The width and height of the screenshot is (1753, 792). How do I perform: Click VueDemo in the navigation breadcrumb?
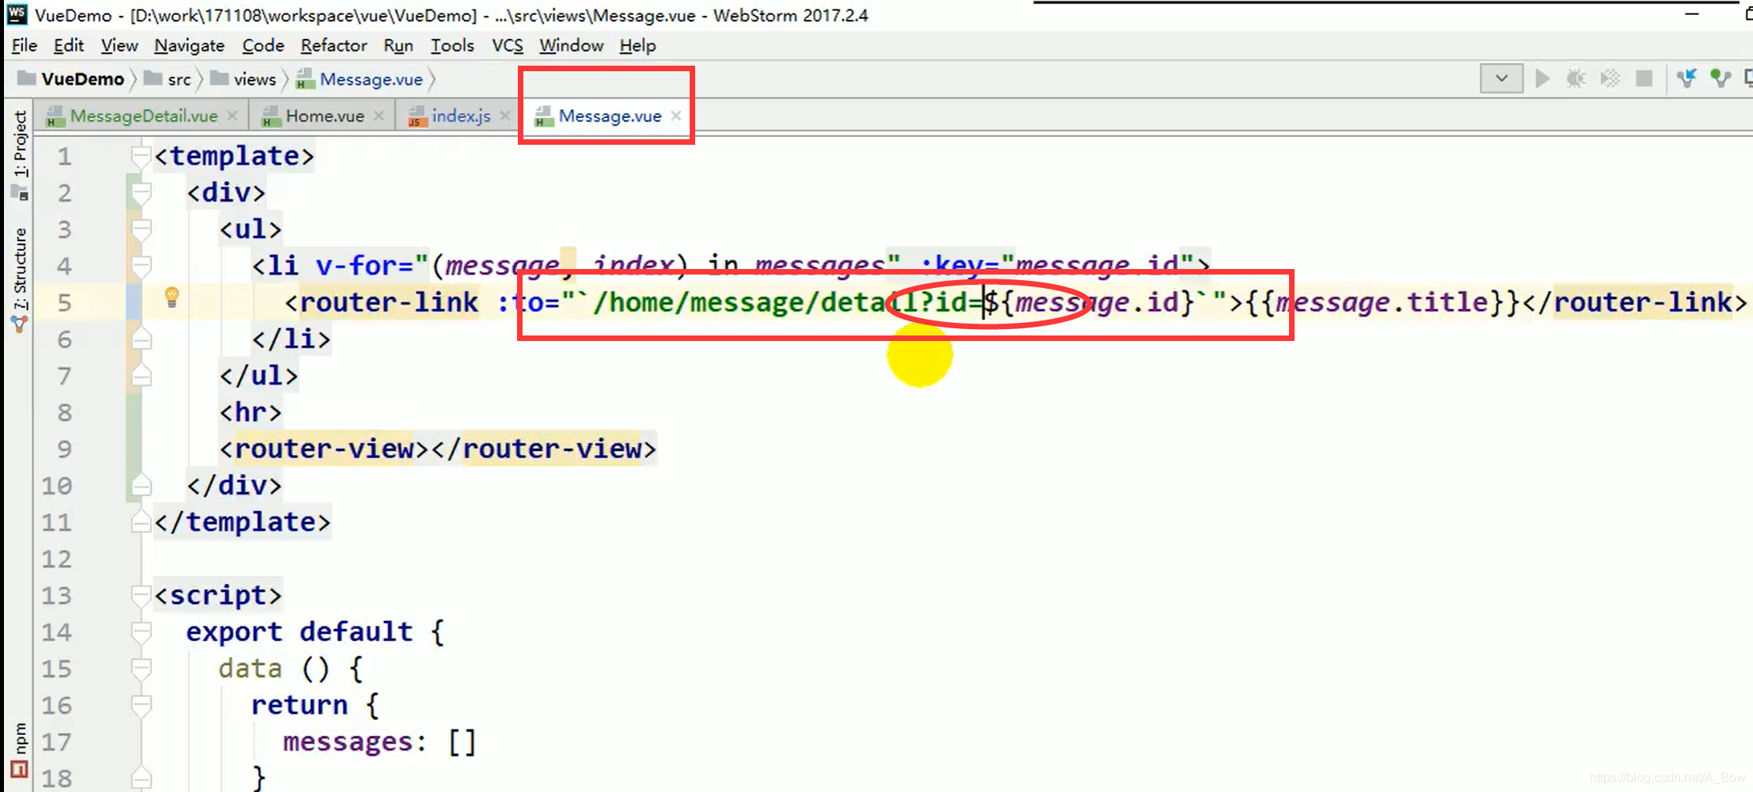82,78
